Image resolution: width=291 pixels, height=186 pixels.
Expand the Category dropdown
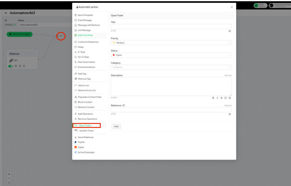171,67
